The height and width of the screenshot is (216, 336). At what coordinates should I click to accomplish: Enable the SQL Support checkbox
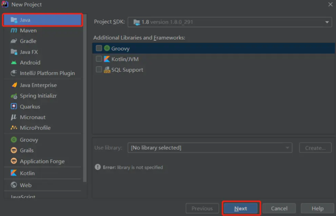pyautogui.click(x=99, y=69)
